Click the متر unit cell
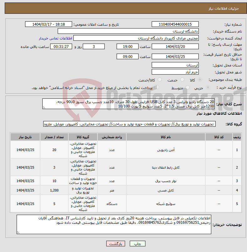The image size is (247, 252). (112, 190)
